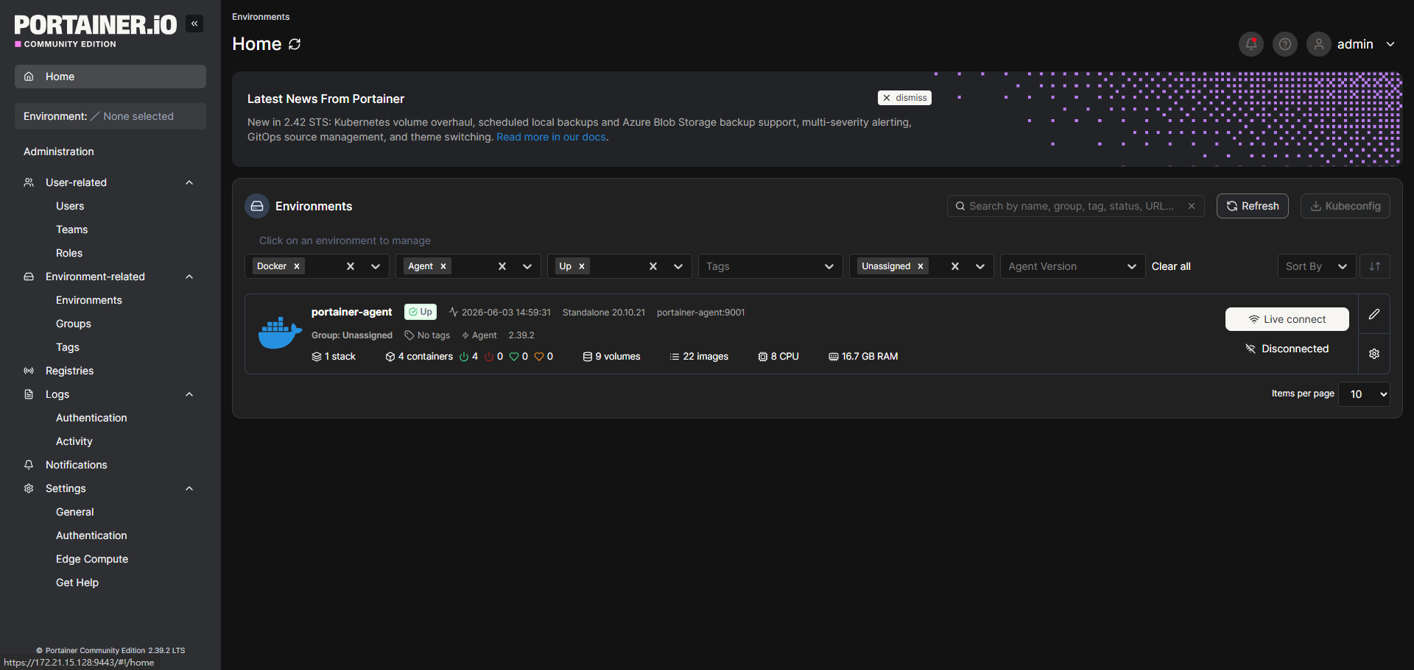Collapse the sidebar with the double-chevron icon

pyautogui.click(x=194, y=24)
